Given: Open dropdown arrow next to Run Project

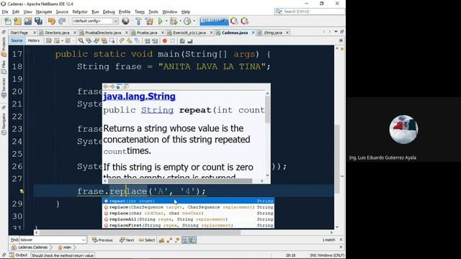Looking at the screenshot, I should tap(166, 21).
